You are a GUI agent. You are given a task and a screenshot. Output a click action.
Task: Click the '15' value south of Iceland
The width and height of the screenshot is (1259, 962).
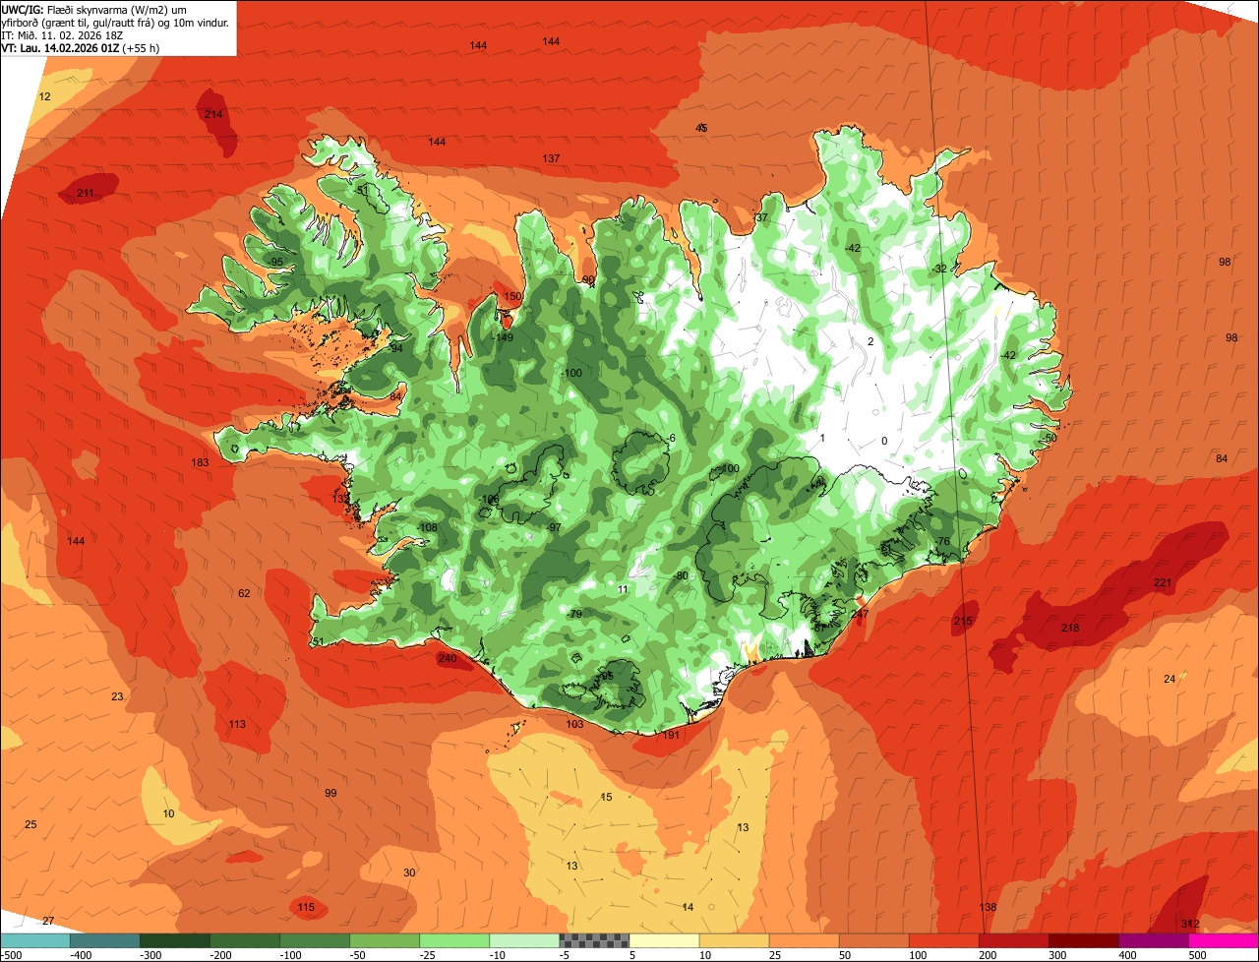606,797
